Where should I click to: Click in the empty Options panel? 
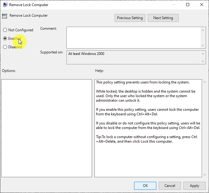pyautogui.click(x=47, y=128)
